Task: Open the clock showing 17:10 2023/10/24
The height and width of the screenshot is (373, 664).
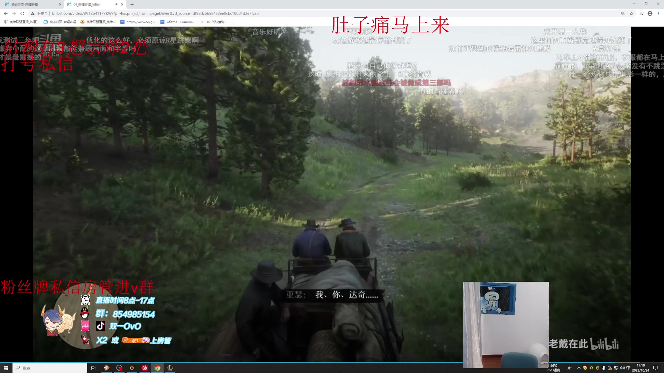Action: click(641, 368)
